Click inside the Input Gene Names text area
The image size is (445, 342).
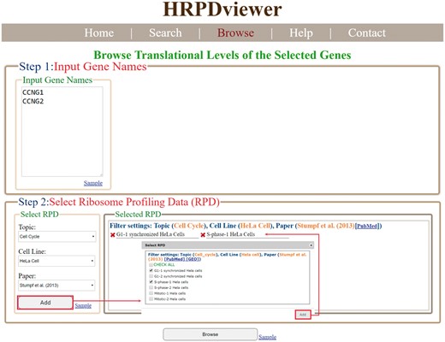[62, 132]
